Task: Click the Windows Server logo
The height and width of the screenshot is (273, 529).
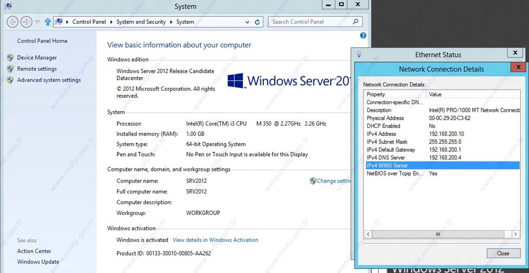Action: point(288,80)
